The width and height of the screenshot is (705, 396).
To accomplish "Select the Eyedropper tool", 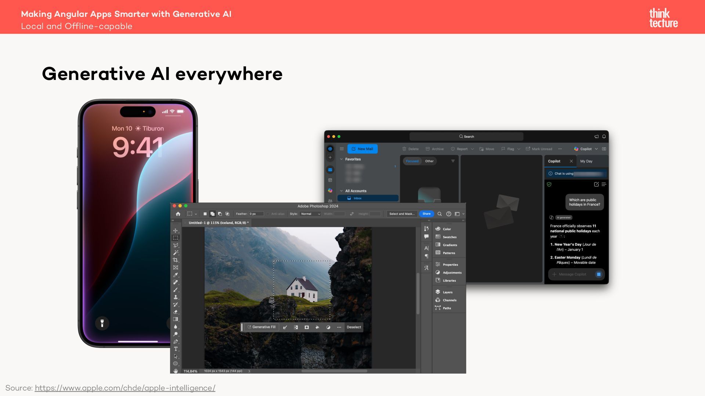I will tap(176, 275).
